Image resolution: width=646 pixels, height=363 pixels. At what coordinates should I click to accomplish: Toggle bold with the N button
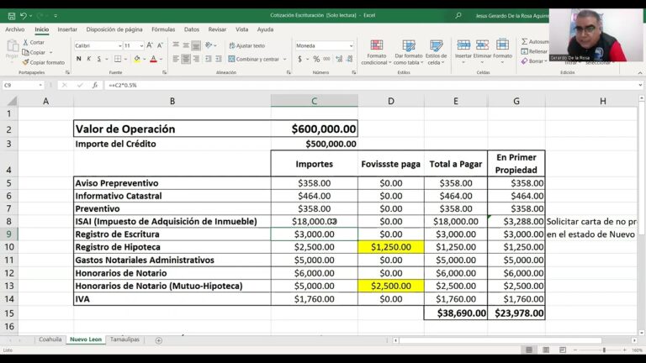pyautogui.click(x=79, y=59)
